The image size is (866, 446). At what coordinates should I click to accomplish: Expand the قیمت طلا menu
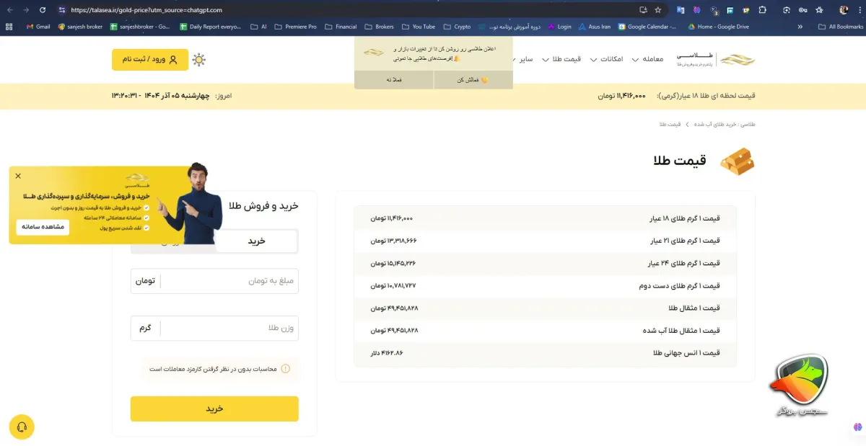561,59
